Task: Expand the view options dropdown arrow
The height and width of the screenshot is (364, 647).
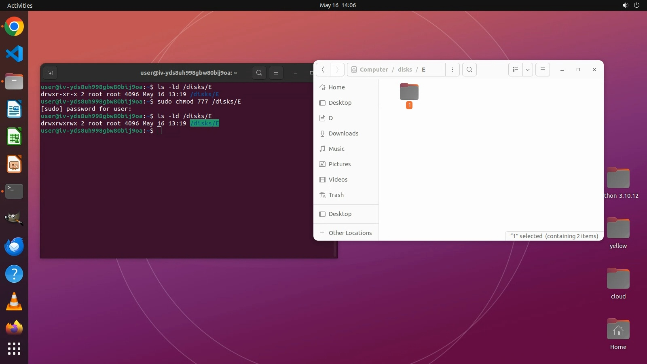Action: pos(528,70)
